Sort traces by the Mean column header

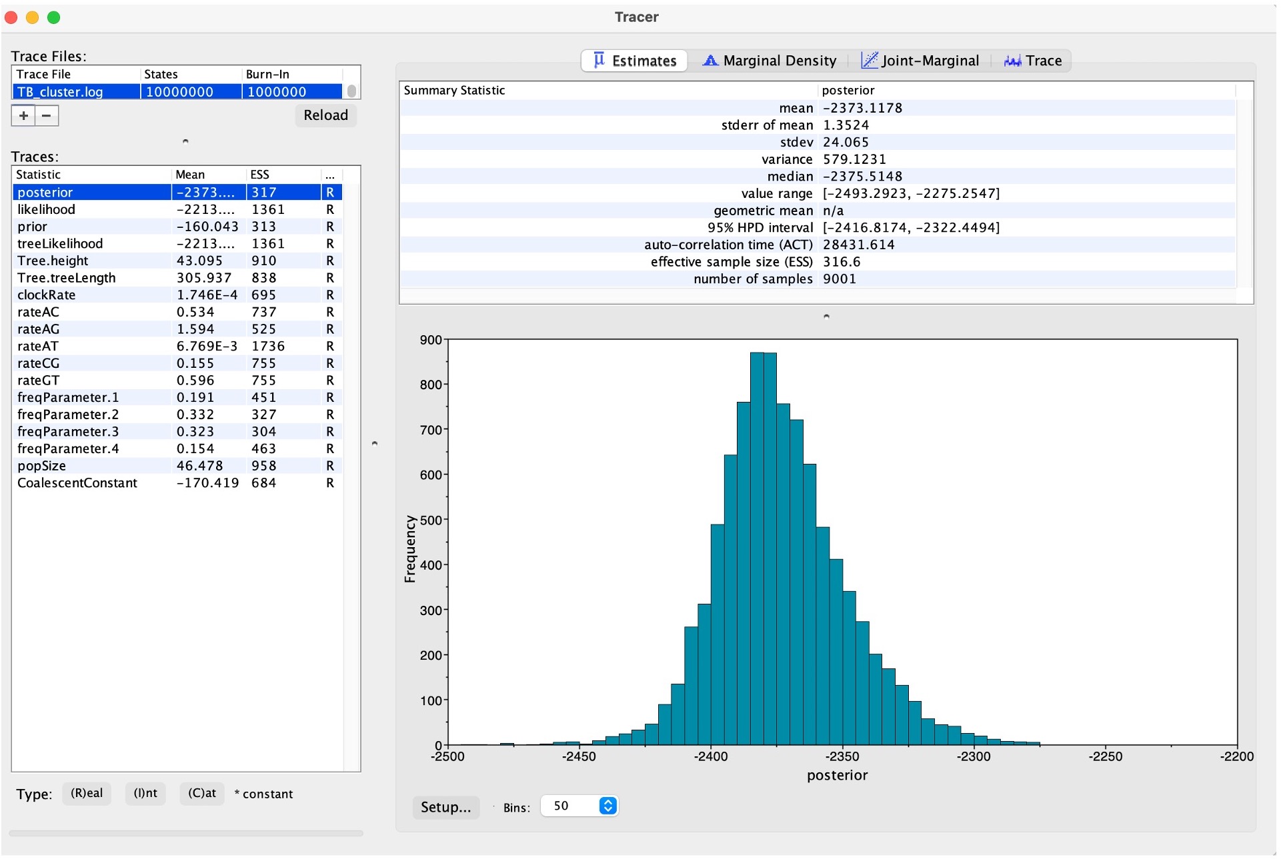coord(209,175)
